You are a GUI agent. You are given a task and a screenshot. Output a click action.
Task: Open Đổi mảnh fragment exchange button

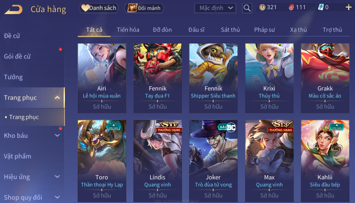click(144, 8)
